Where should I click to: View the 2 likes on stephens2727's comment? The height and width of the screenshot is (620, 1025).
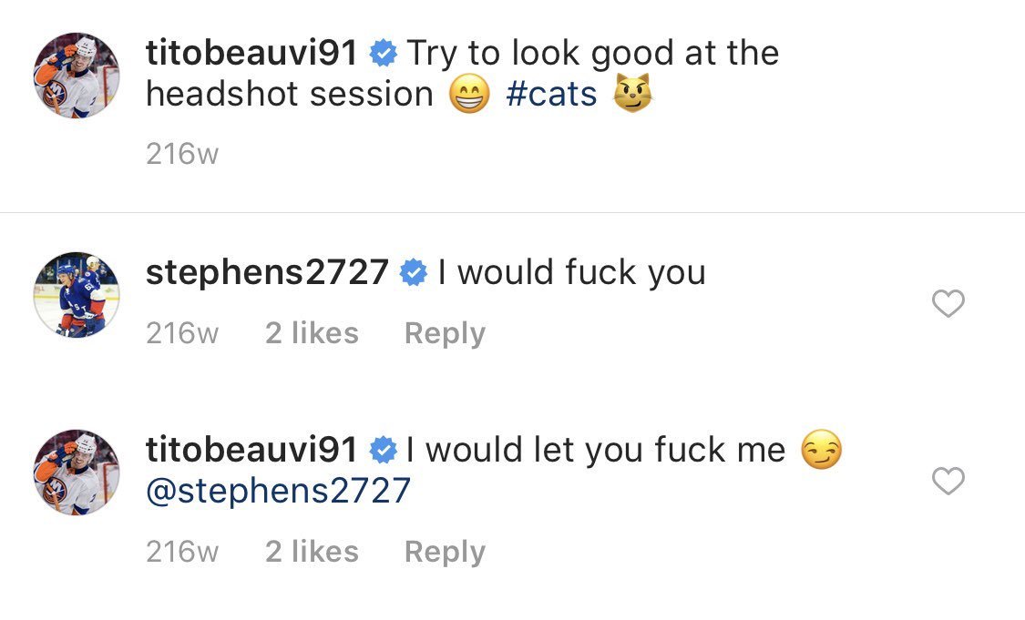(x=312, y=333)
